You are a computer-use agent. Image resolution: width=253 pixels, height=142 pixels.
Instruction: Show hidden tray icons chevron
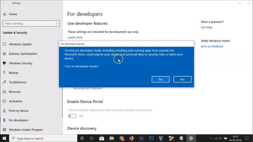(211, 138)
